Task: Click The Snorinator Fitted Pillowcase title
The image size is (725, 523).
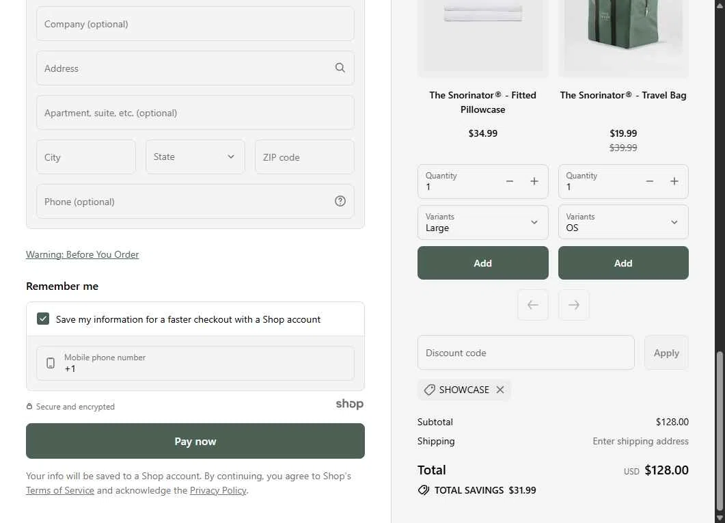Action: point(482,102)
